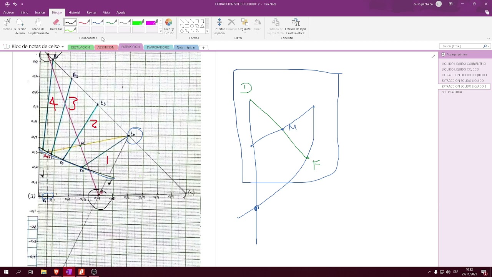Open Windows taskbar search

(18, 272)
